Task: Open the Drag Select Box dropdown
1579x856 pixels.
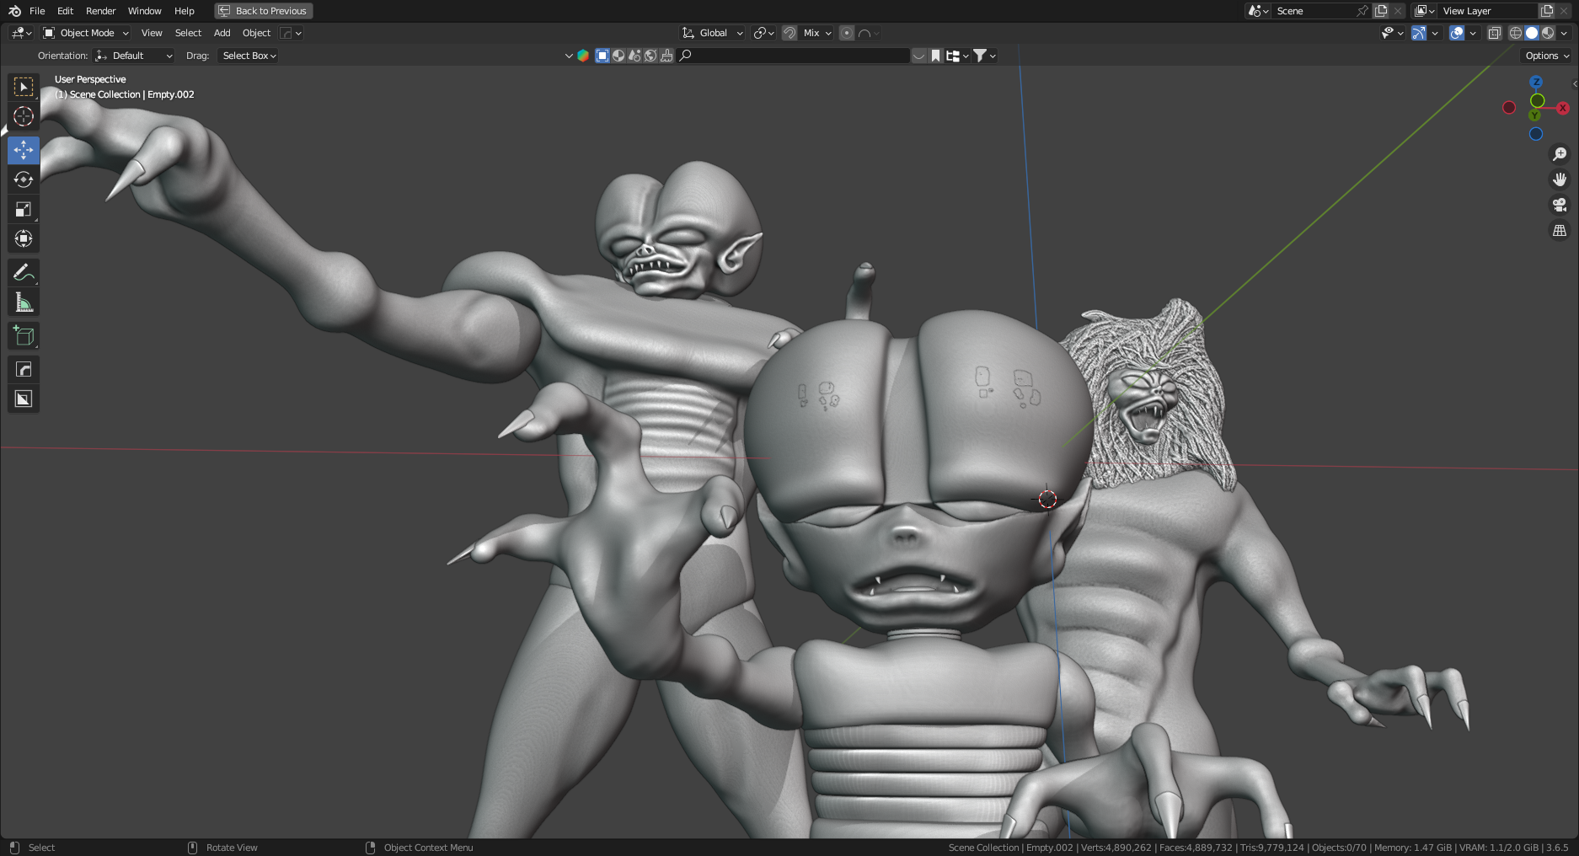Action: point(249,56)
